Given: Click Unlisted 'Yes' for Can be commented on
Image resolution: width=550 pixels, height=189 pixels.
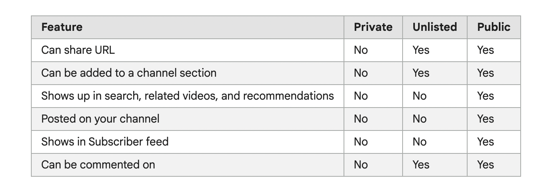Looking at the screenshot, I should point(421,165).
